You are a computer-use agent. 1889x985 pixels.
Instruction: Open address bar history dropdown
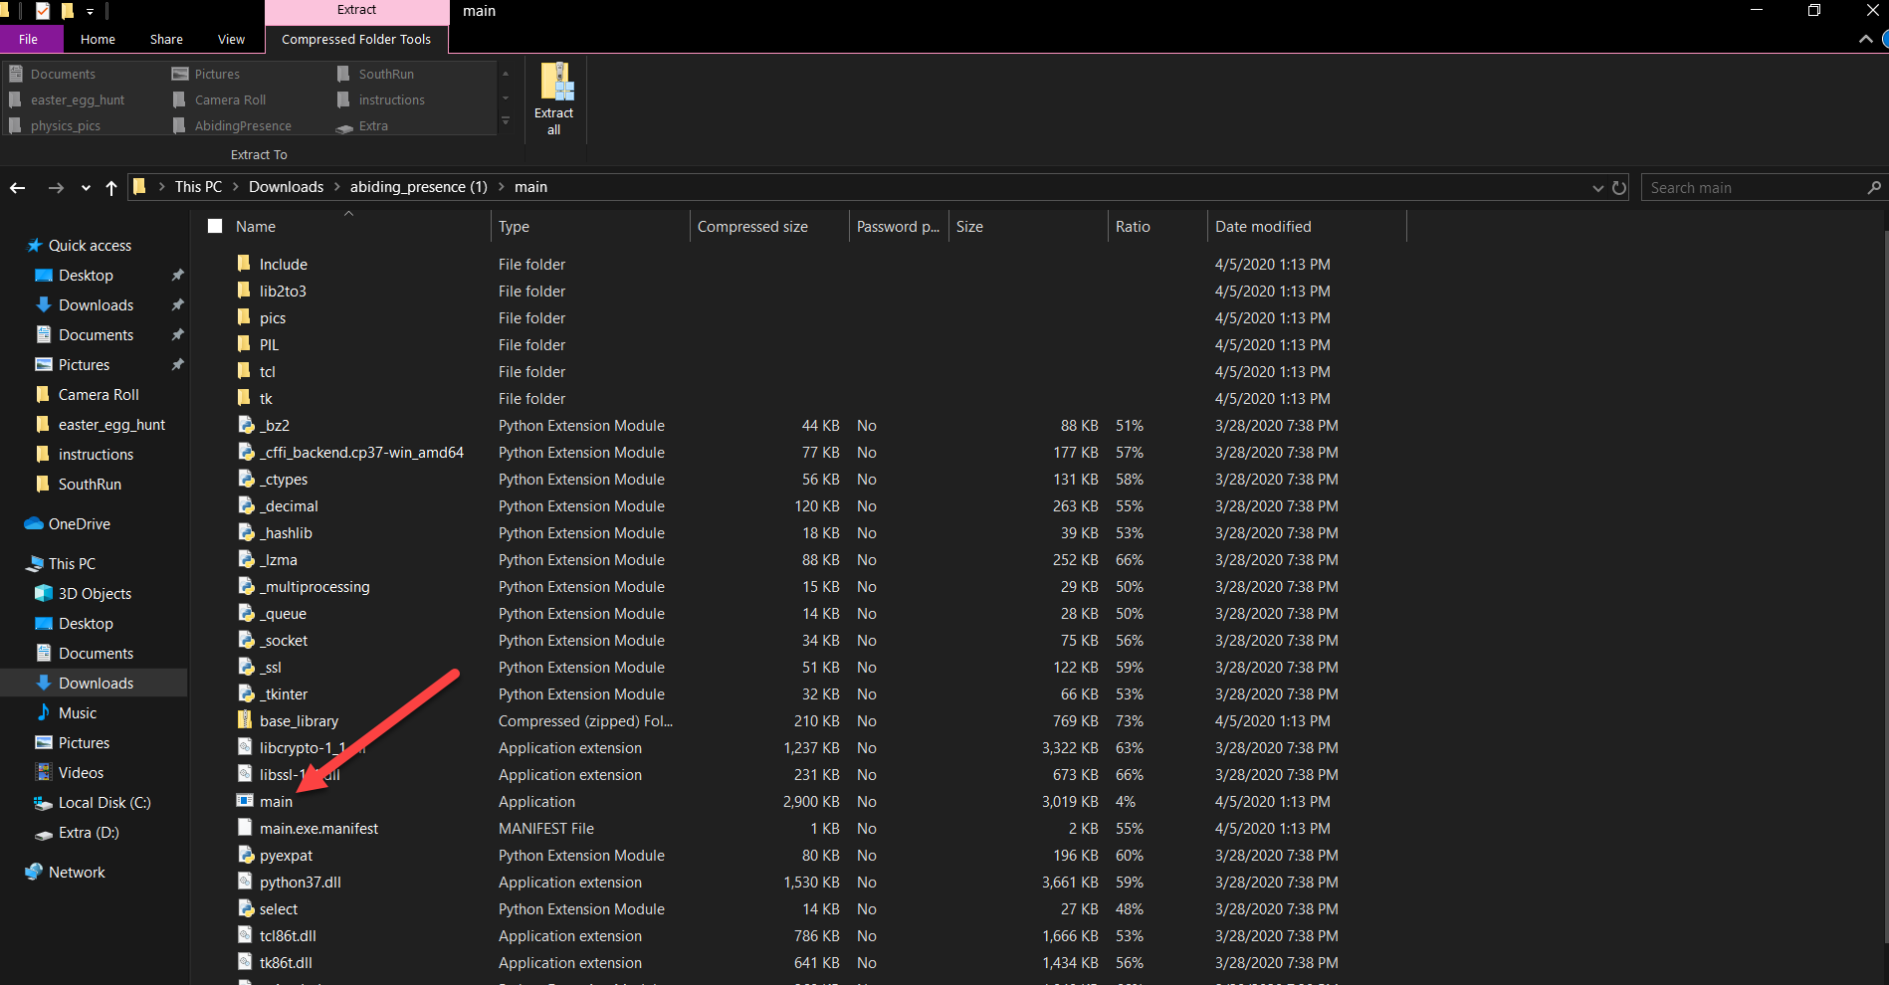pos(1597,188)
